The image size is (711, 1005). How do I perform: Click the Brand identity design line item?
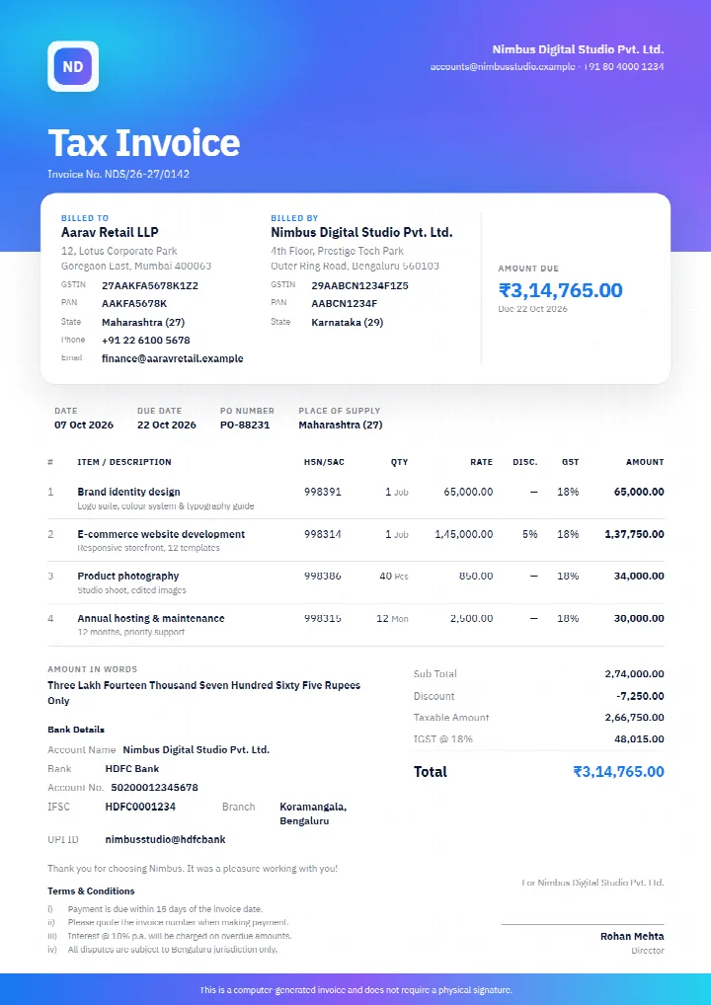click(x=128, y=492)
